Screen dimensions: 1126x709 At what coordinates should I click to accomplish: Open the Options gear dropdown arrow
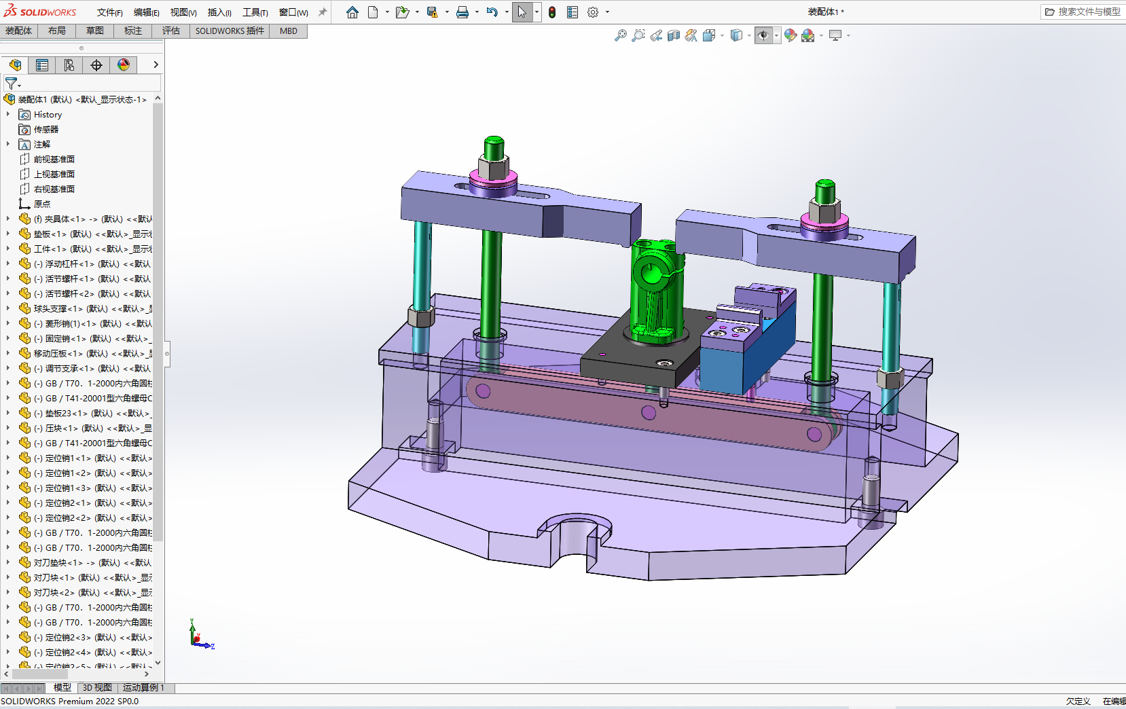(x=607, y=12)
